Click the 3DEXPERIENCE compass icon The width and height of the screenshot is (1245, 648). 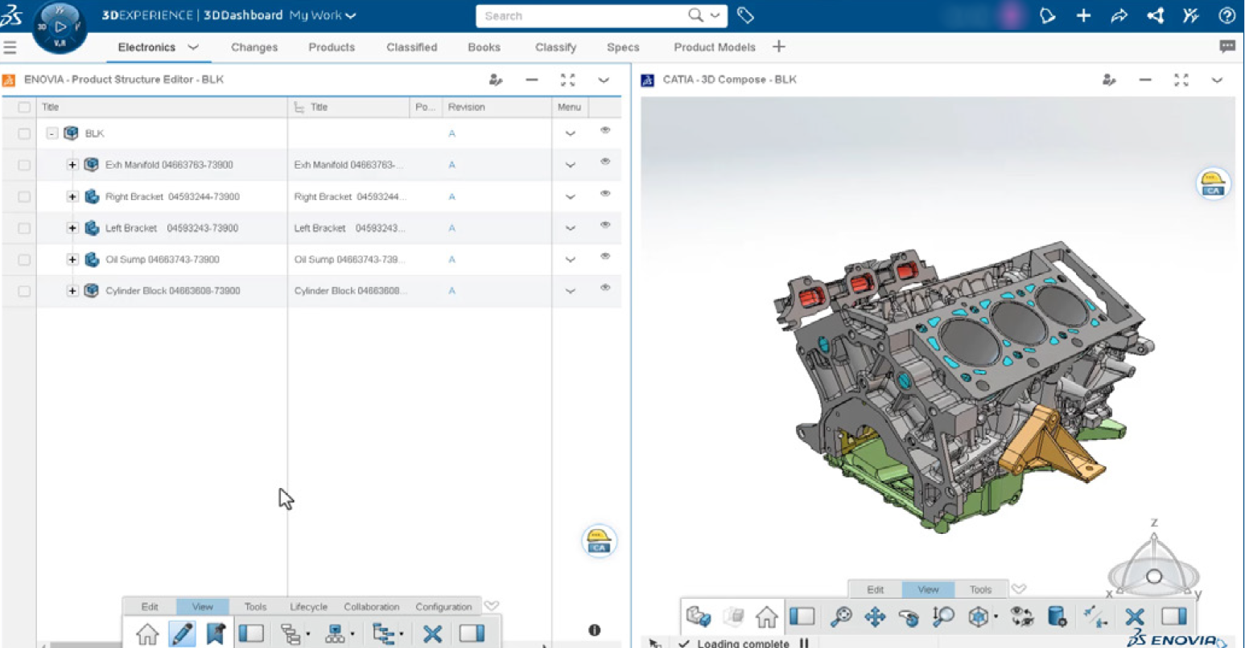click(60, 27)
